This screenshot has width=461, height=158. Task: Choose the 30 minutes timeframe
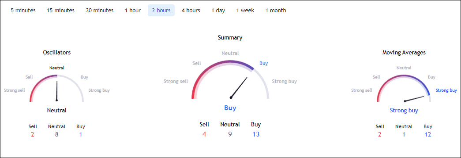[99, 11]
